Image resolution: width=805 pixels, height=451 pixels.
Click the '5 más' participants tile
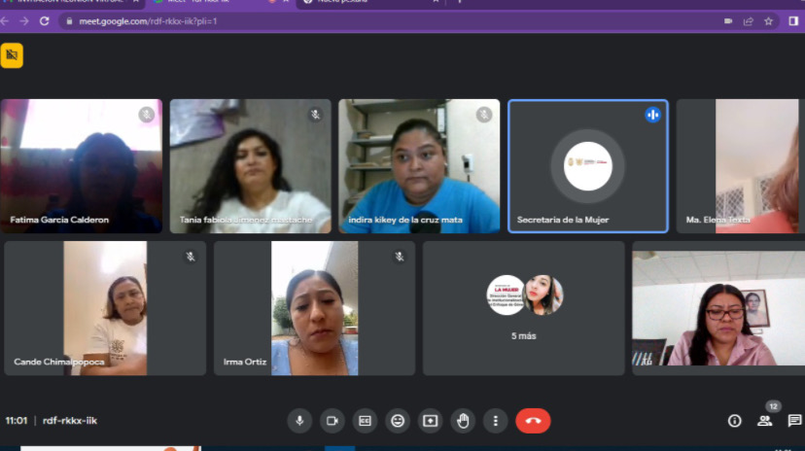pyautogui.click(x=523, y=308)
